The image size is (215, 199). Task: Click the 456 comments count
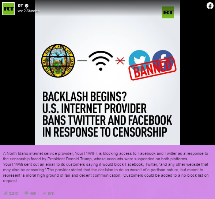(33, 194)
